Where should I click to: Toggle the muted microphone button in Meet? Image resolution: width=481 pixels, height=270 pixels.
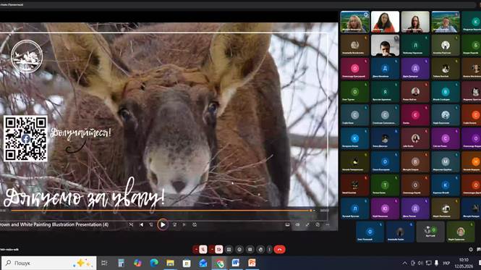[x=203, y=250]
